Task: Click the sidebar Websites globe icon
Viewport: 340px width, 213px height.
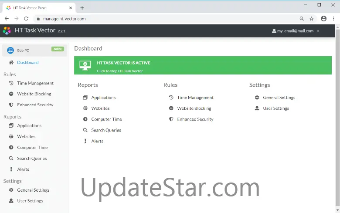Action: click(11, 136)
